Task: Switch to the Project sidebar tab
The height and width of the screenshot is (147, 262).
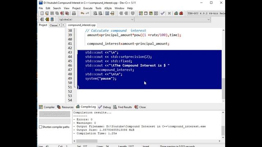Action: click(x=43, y=25)
